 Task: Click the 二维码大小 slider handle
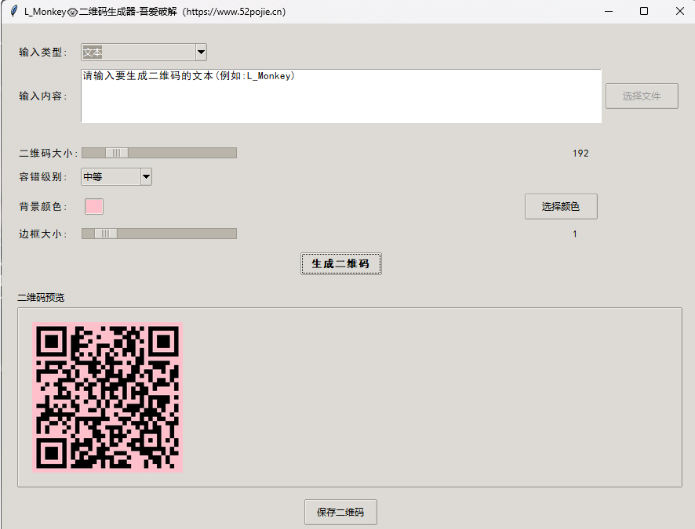tap(117, 153)
